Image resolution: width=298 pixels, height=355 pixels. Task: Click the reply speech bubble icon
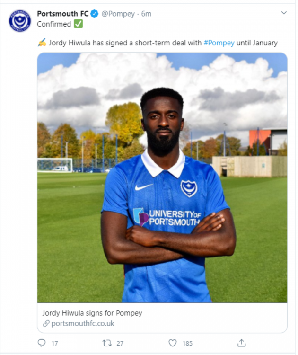coord(42,343)
